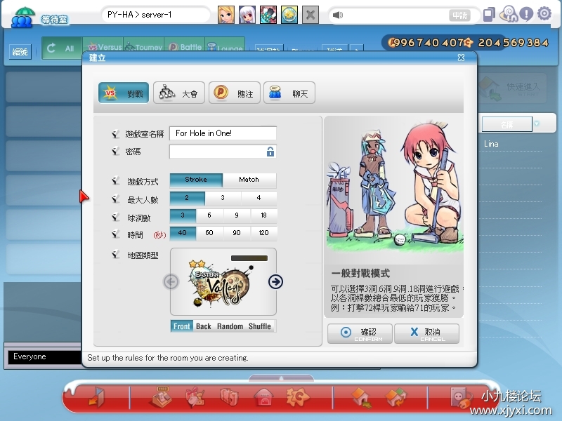Switch to the 大會 tournament tab
This screenshot has height=421, width=562.
coord(178,93)
